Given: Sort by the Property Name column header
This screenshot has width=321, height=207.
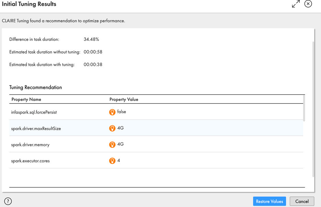Looking at the screenshot, I should tap(26, 100).
